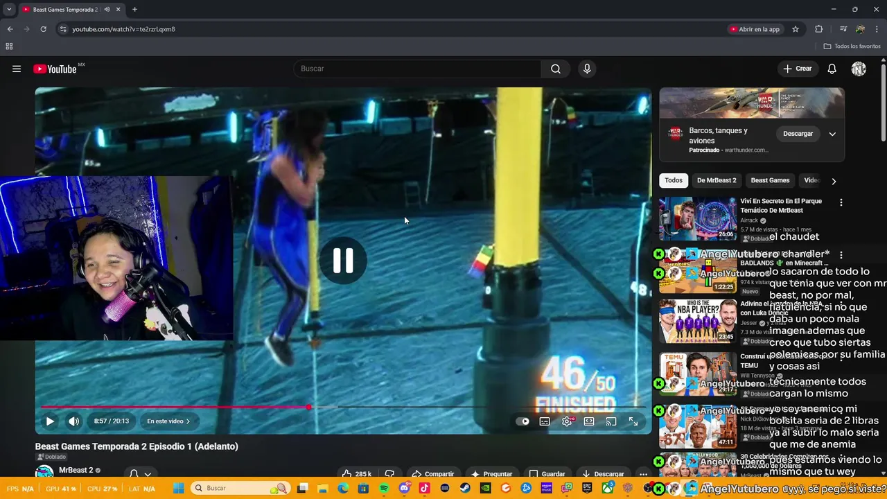The width and height of the screenshot is (887, 499).
Task: Reload the page in Chrome
Action: click(43, 29)
